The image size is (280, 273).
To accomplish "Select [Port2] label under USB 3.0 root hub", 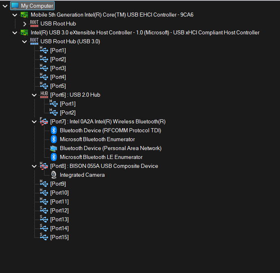I will point(58,59).
